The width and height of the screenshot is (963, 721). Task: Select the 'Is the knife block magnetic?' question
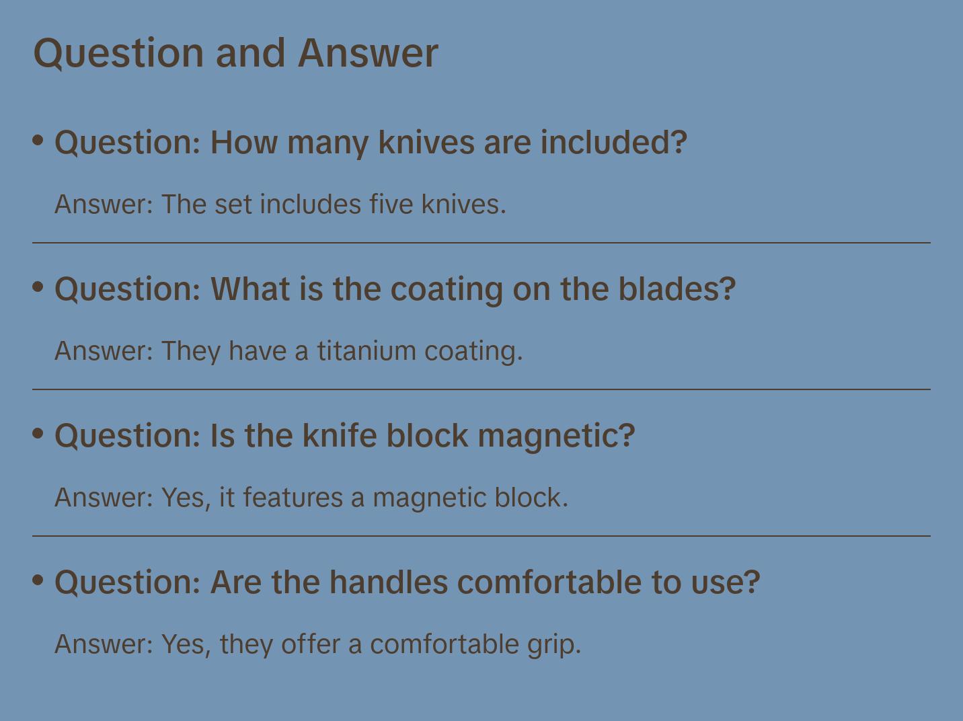pos(344,436)
